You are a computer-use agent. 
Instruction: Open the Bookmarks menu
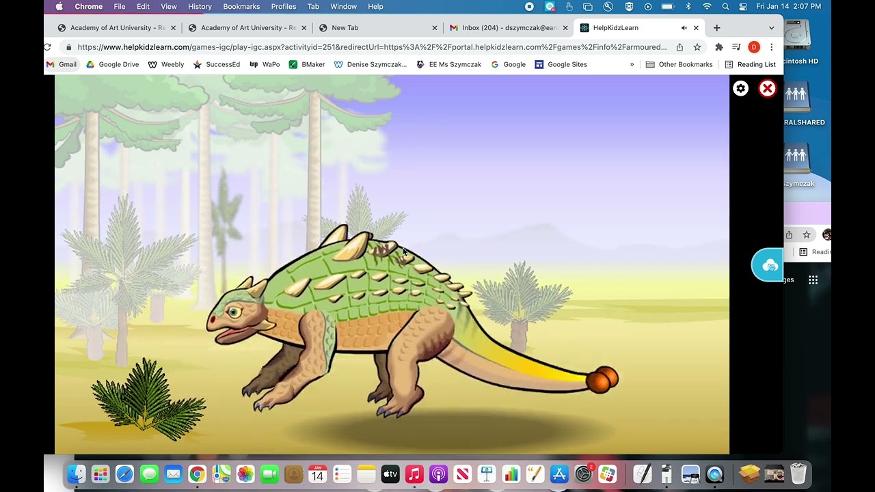(x=241, y=6)
